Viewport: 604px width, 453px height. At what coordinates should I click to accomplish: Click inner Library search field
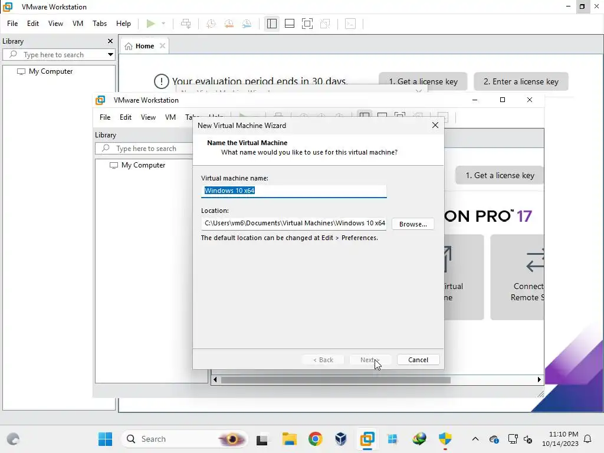click(x=145, y=149)
